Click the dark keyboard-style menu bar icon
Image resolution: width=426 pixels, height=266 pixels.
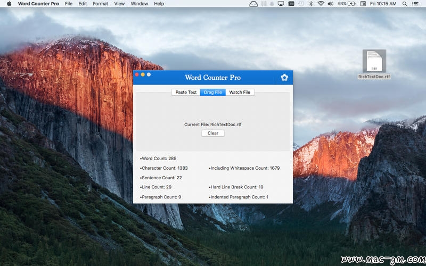[291, 4]
